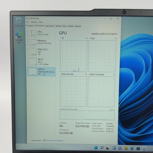Click the Wi-Fi mini graph thumbnail

point(32,61)
